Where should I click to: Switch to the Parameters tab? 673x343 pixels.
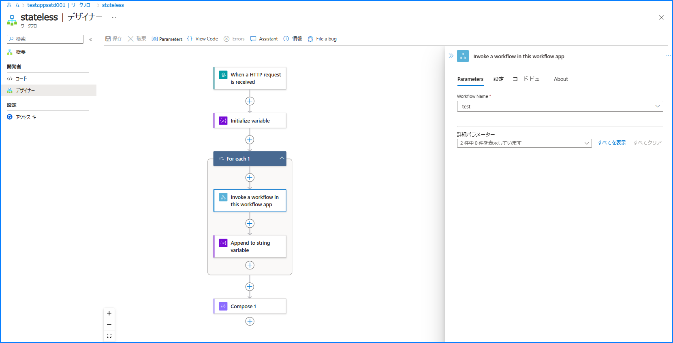[470, 79]
